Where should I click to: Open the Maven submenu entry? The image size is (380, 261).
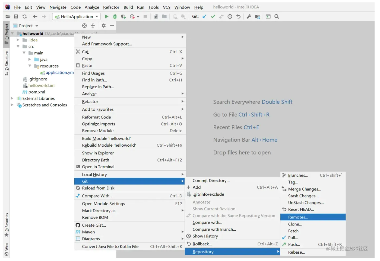[130, 232]
